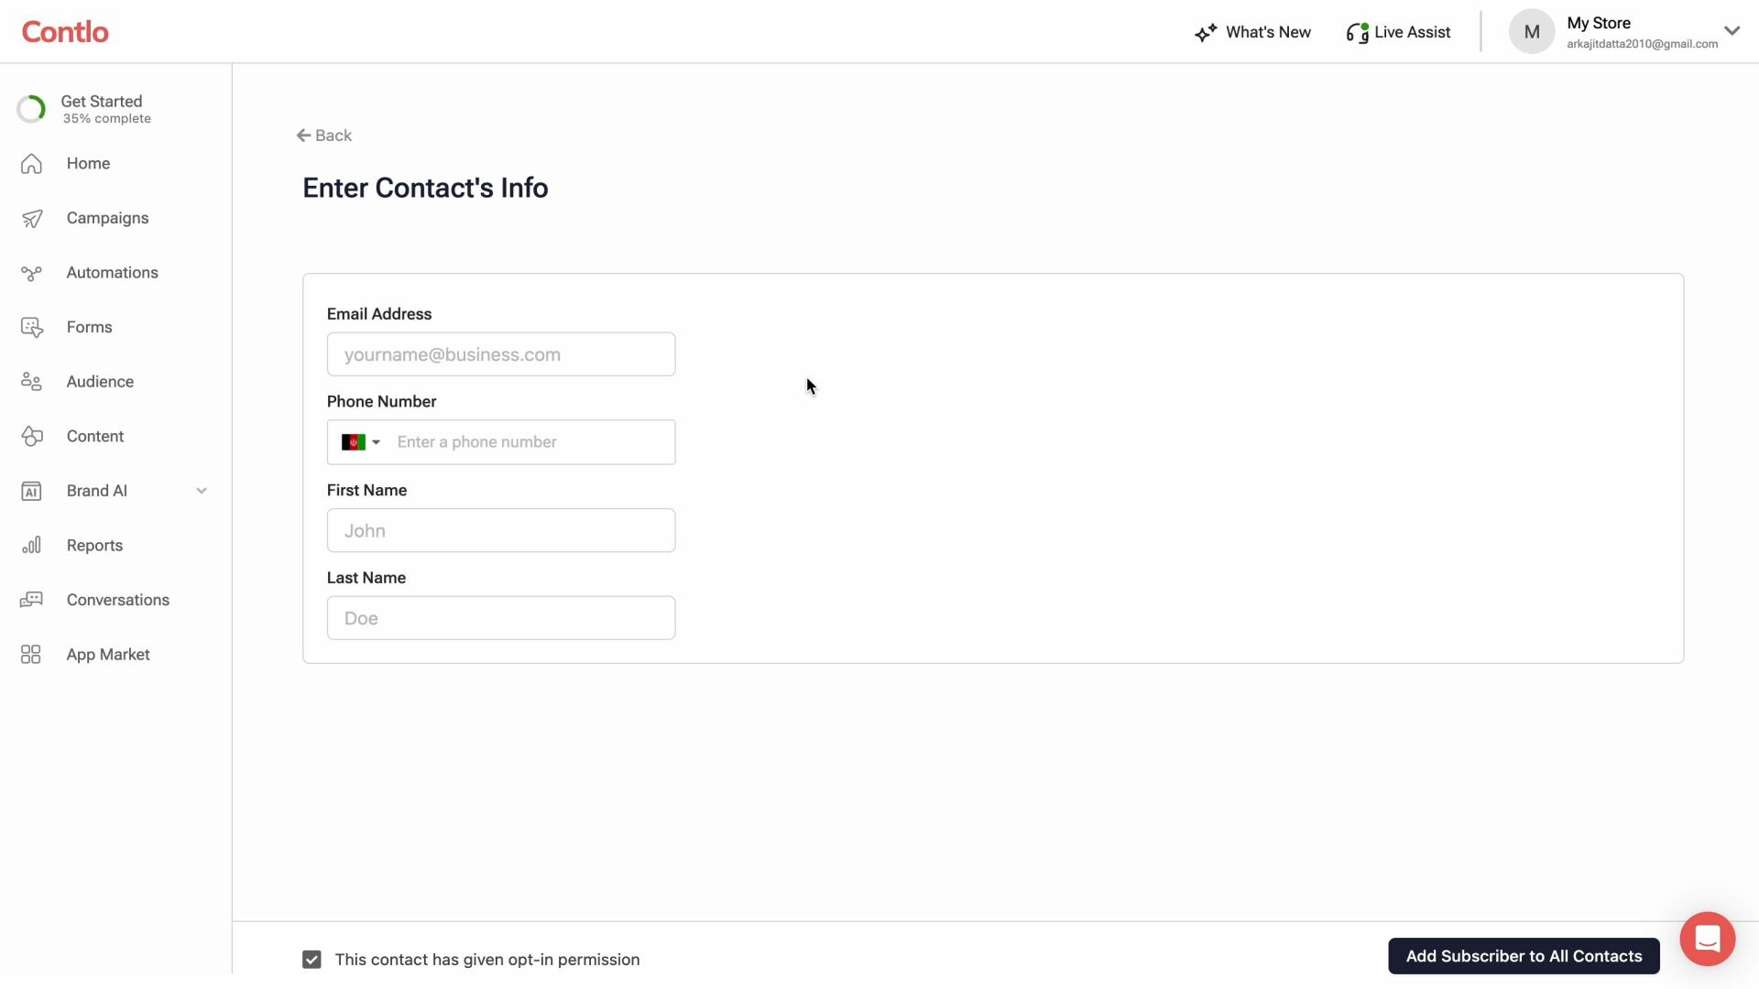Click the Live Assist icon
The width and height of the screenshot is (1759, 989).
point(1357,31)
